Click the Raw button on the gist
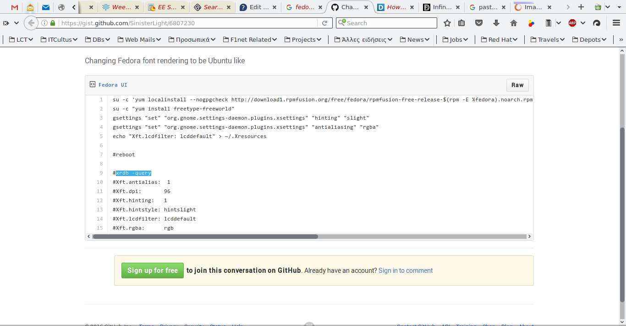This screenshot has width=626, height=326. click(517, 85)
